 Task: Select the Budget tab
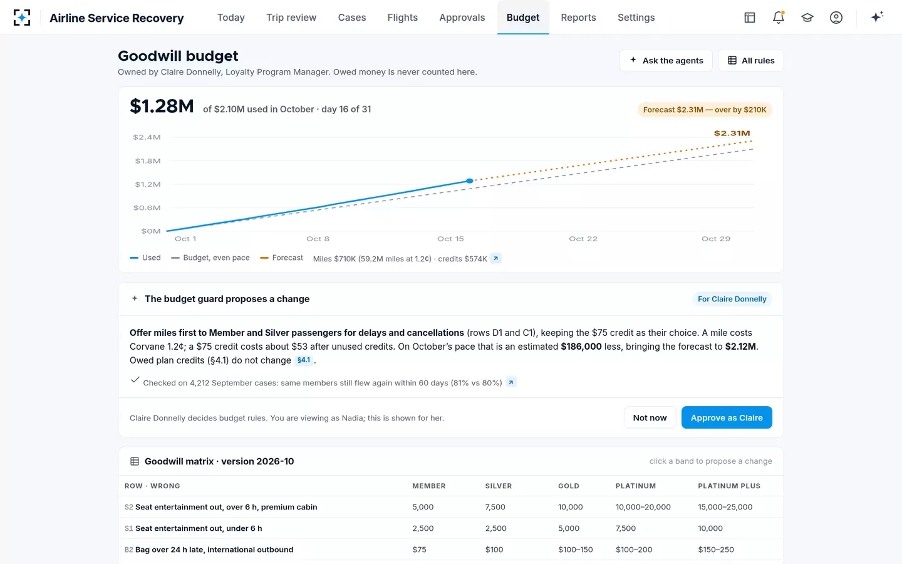pos(523,18)
